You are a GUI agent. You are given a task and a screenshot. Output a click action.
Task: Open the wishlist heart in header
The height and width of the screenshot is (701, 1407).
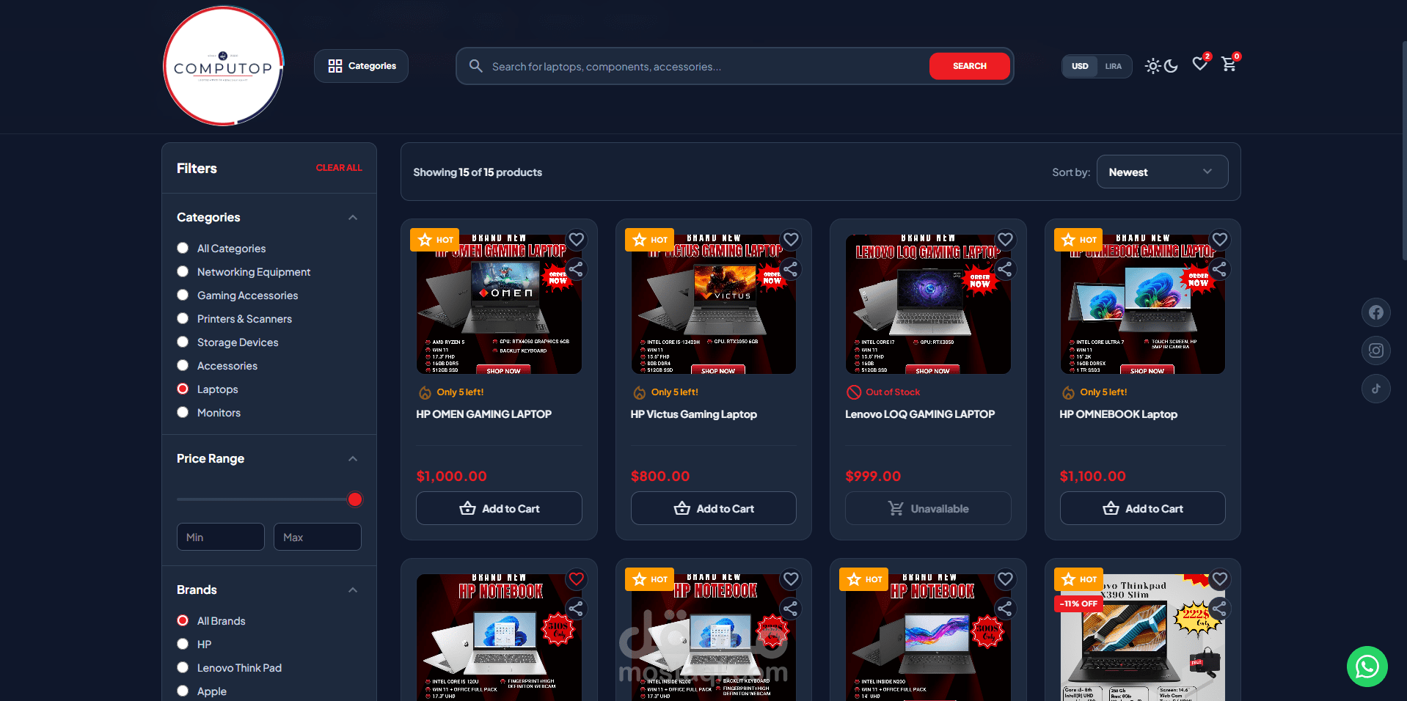click(1199, 65)
